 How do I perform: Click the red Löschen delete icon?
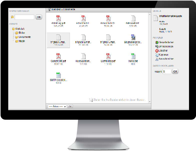(157, 51)
